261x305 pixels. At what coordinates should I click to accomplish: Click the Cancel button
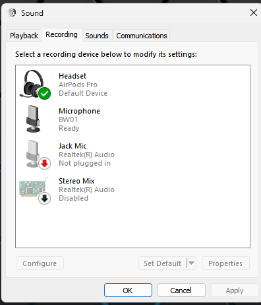181,290
